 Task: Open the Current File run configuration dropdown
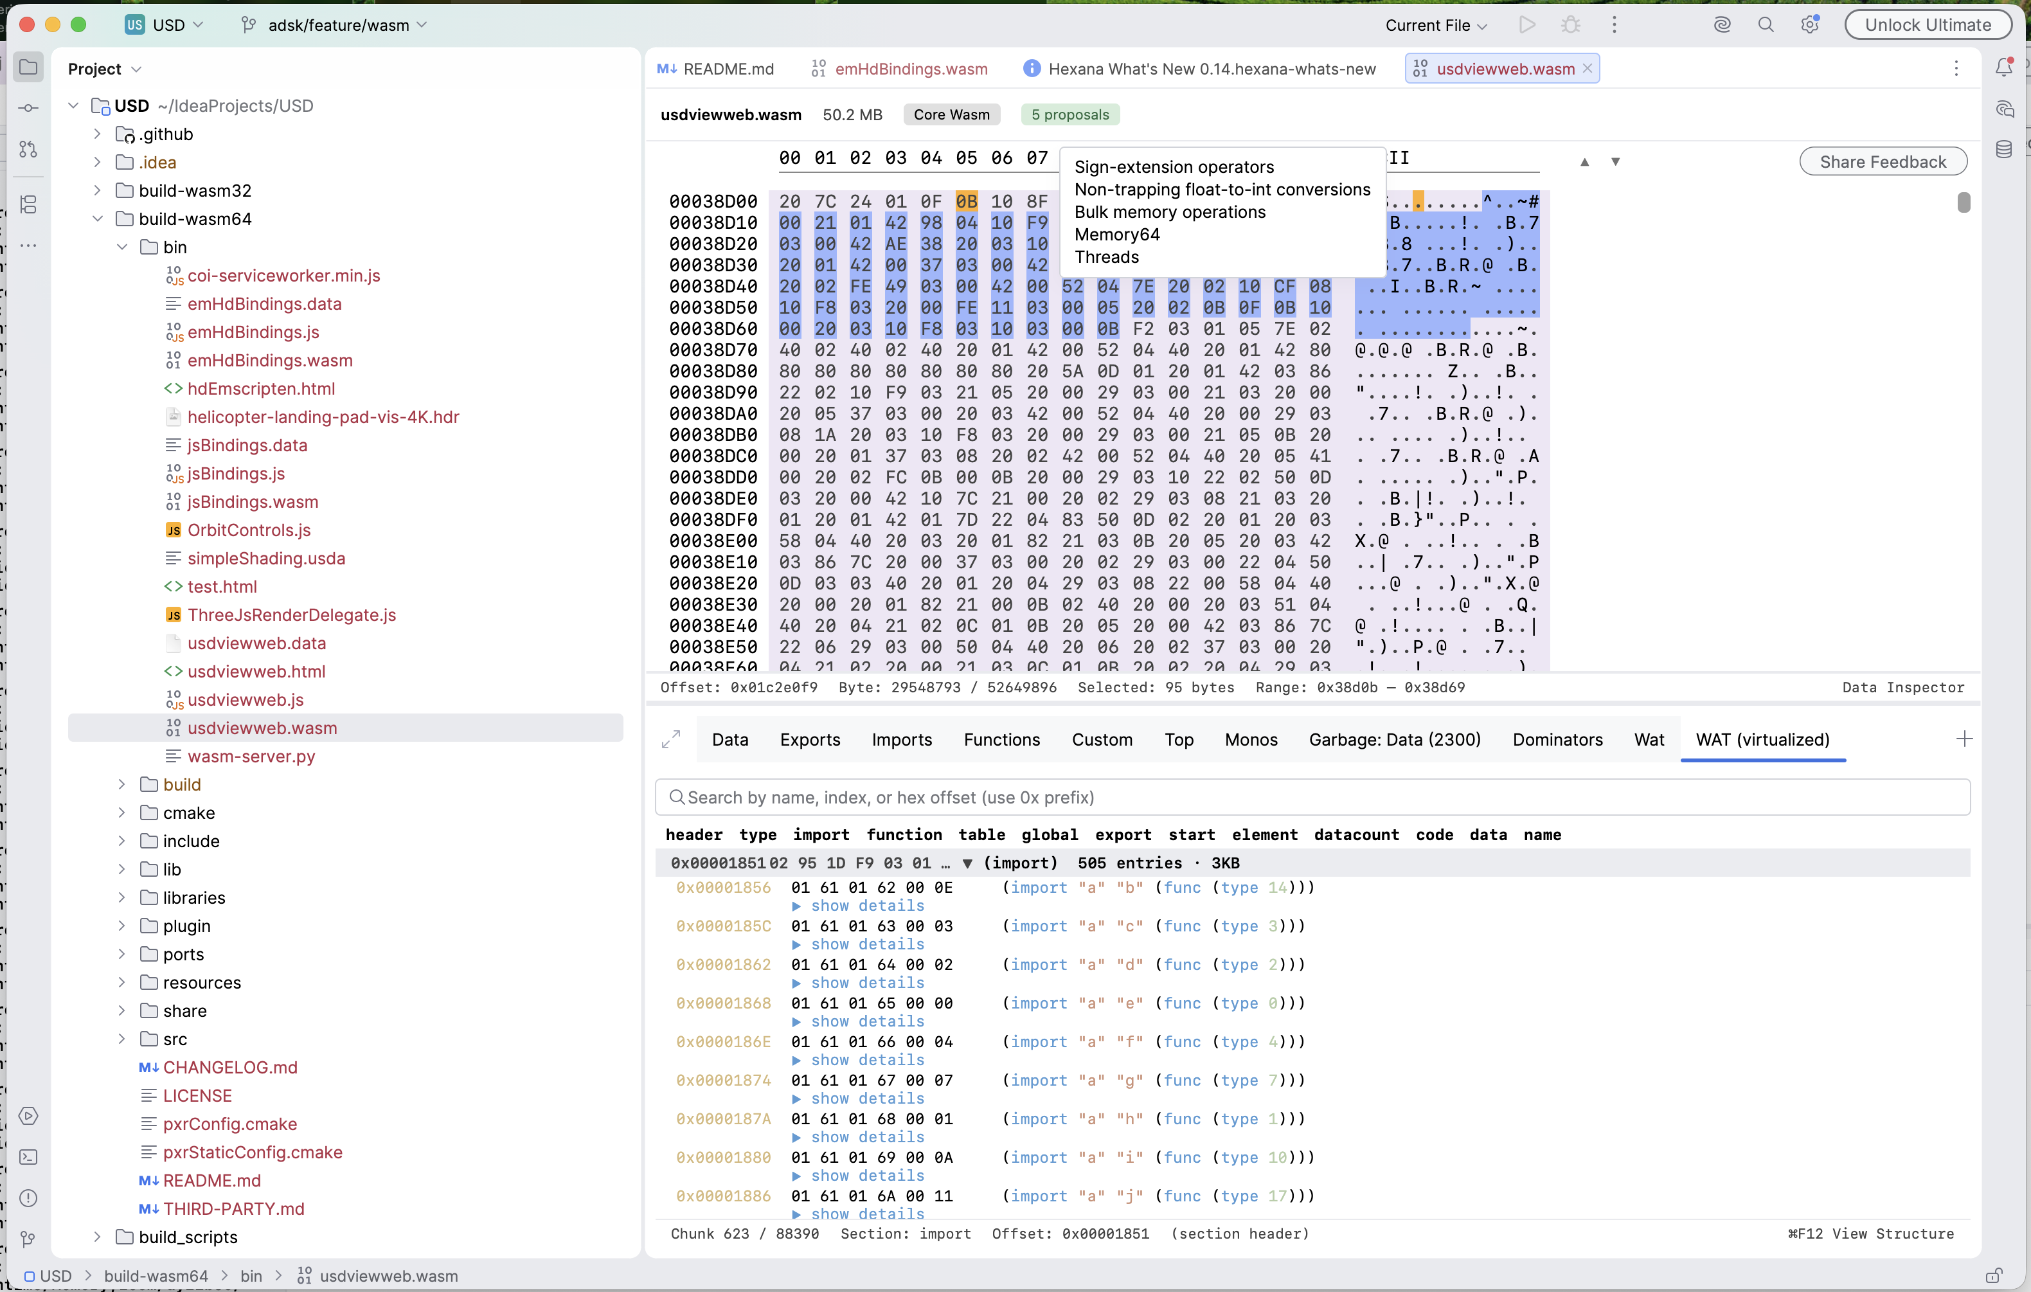point(1436,25)
